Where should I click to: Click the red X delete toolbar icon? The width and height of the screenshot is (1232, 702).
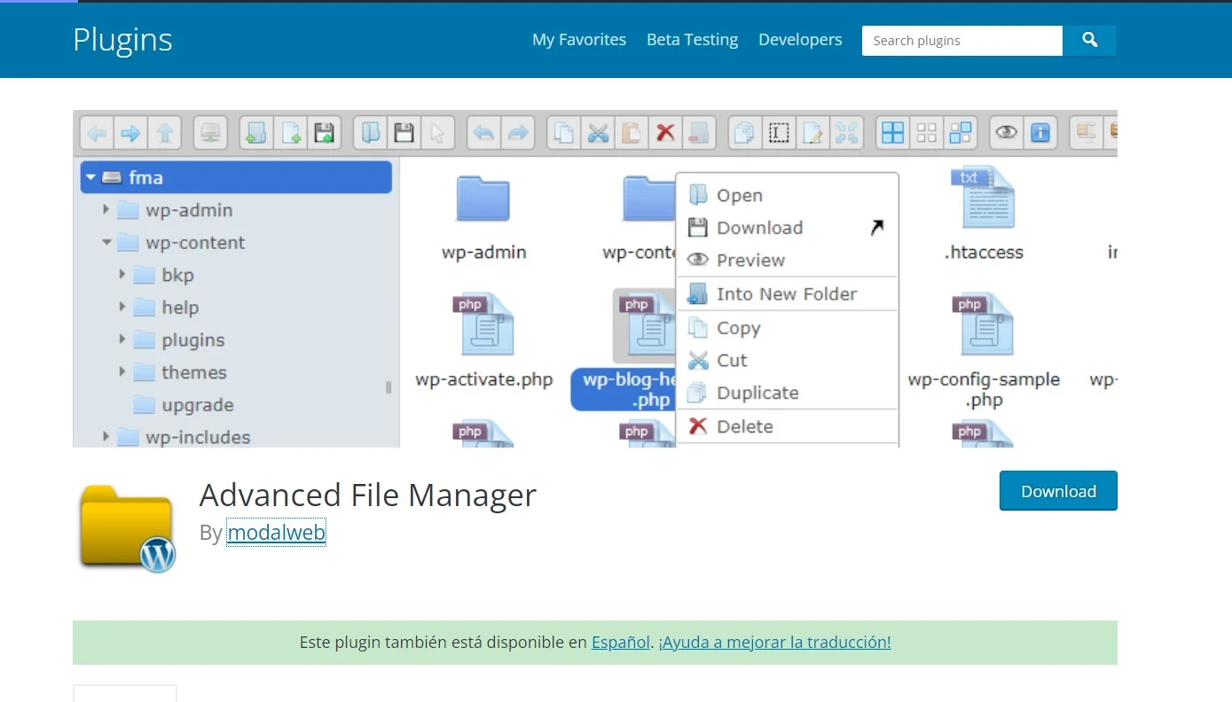pos(665,133)
